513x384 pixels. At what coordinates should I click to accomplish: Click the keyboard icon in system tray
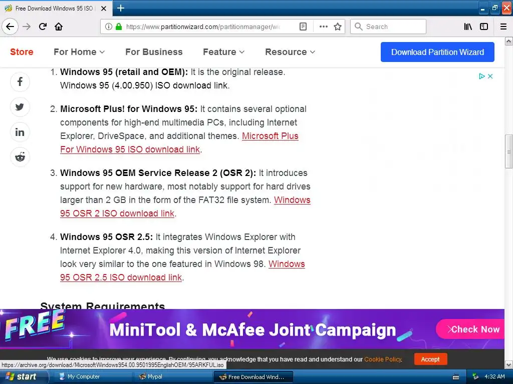point(456,377)
